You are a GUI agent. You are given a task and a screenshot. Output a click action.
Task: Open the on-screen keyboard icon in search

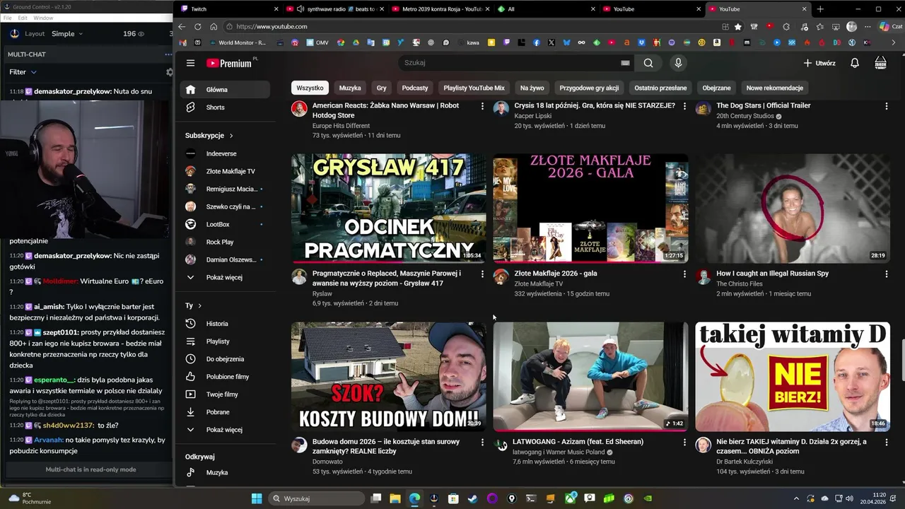tap(625, 63)
